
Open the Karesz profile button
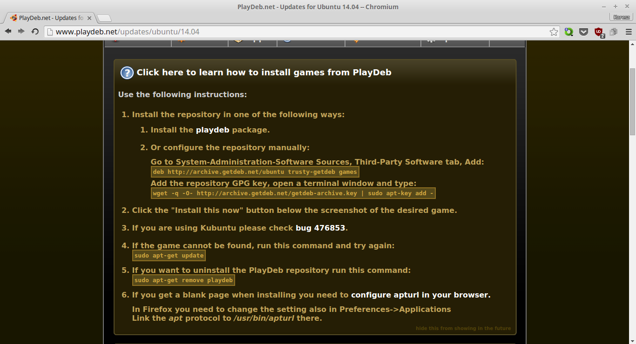(x=621, y=17)
